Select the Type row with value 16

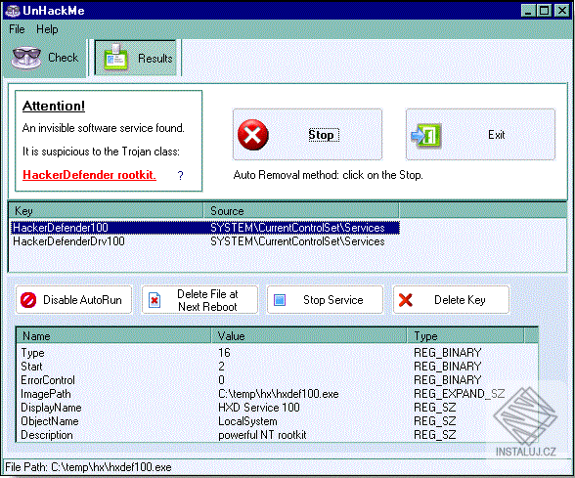(x=277, y=353)
